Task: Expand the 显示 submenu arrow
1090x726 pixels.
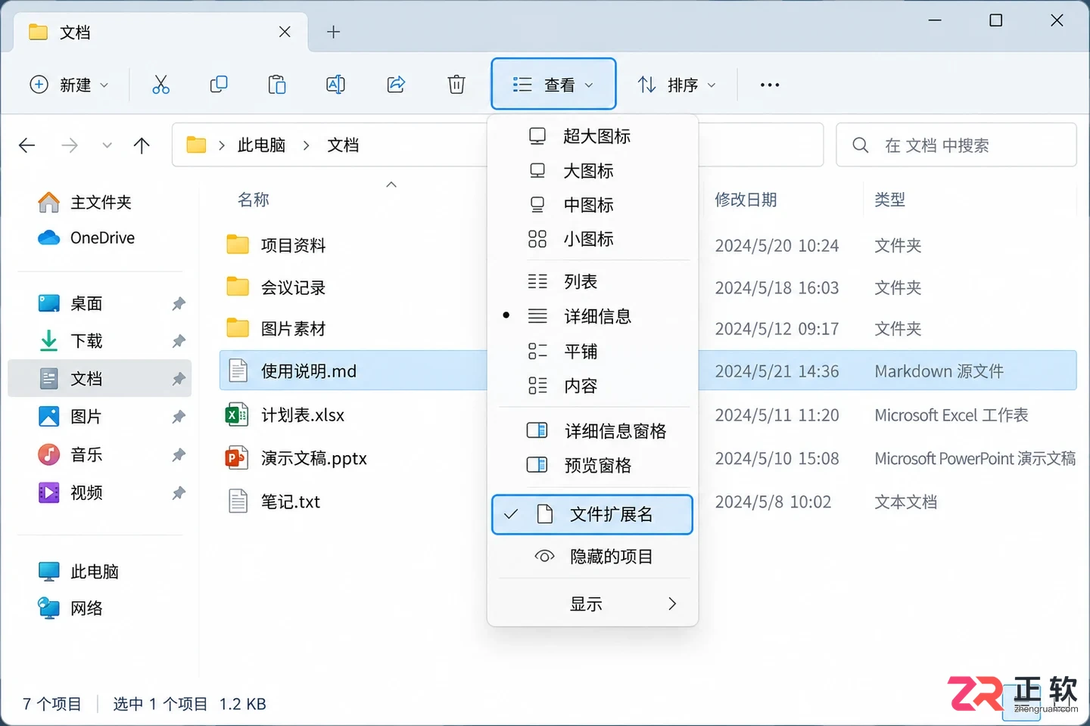Action: pos(672,603)
